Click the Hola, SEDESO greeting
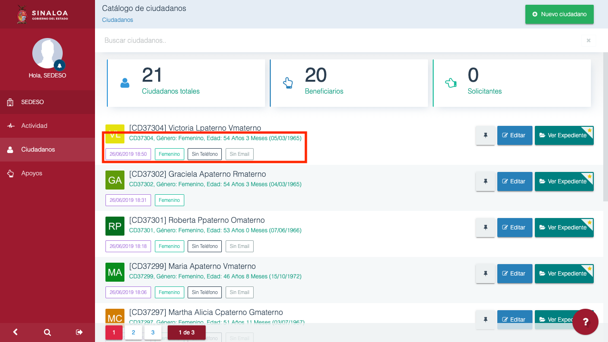Viewport: 608px width, 342px height. pyautogui.click(x=47, y=76)
